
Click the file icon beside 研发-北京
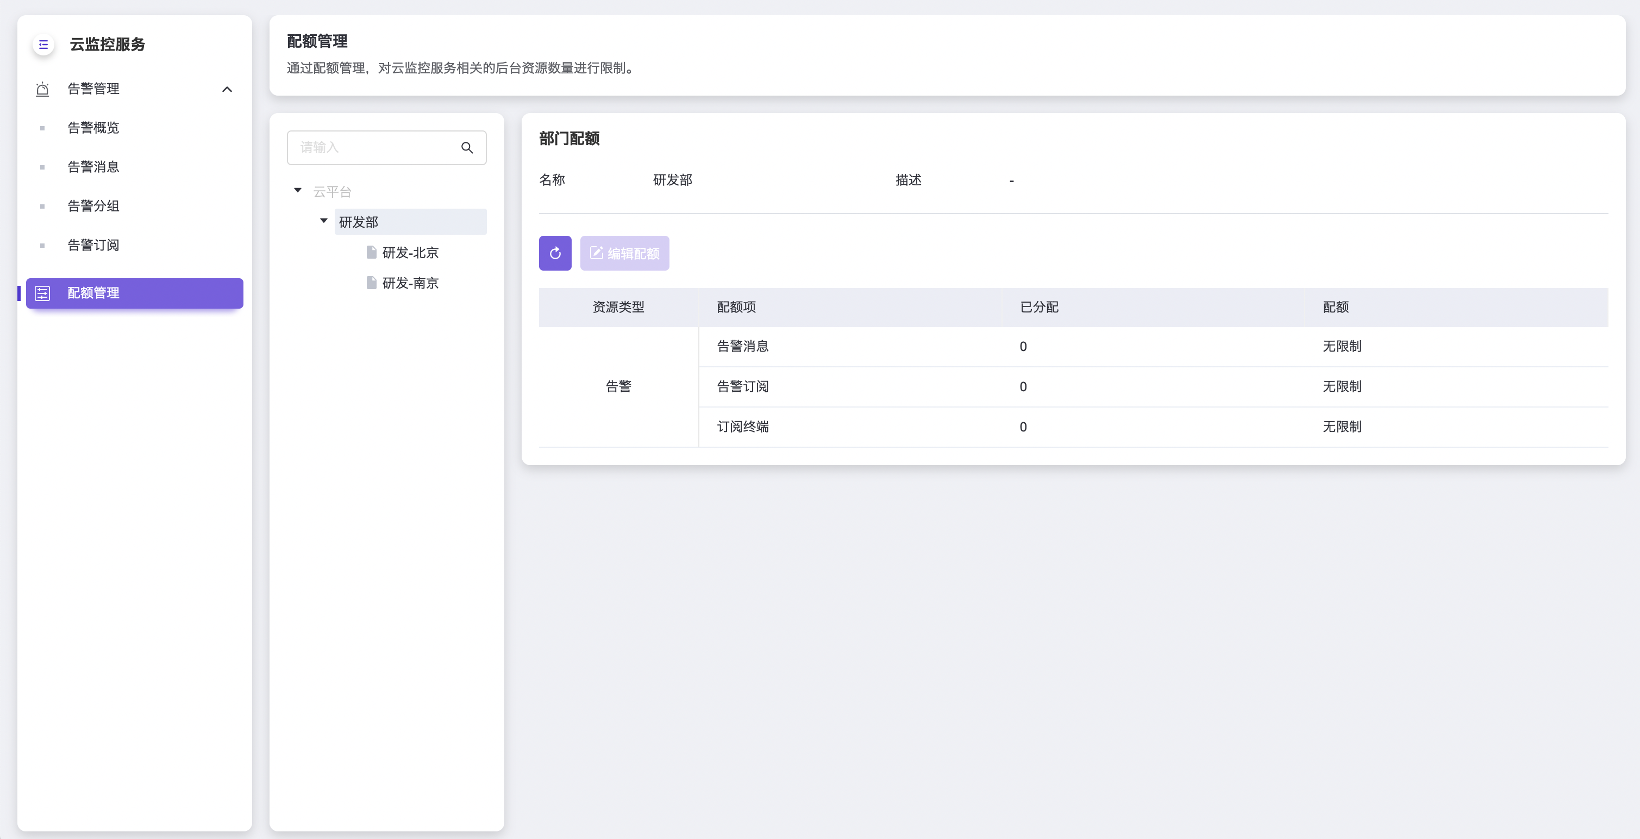point(371,253)
